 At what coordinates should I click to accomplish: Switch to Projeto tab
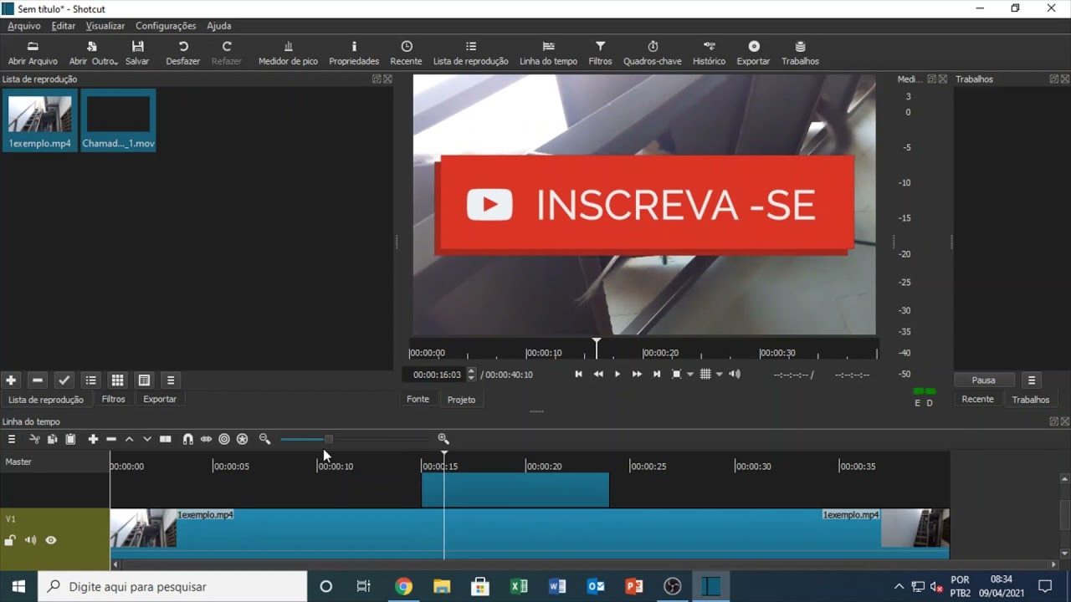pyautogui.click(x=461, y=400)
